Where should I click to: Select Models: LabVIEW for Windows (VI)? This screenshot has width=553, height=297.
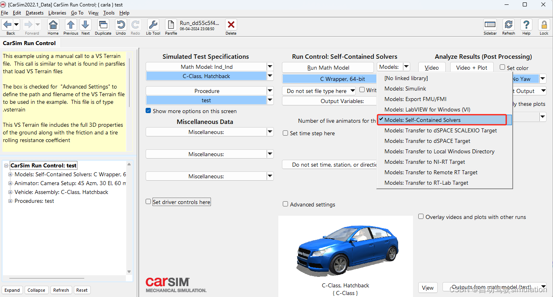click(444, 109)
